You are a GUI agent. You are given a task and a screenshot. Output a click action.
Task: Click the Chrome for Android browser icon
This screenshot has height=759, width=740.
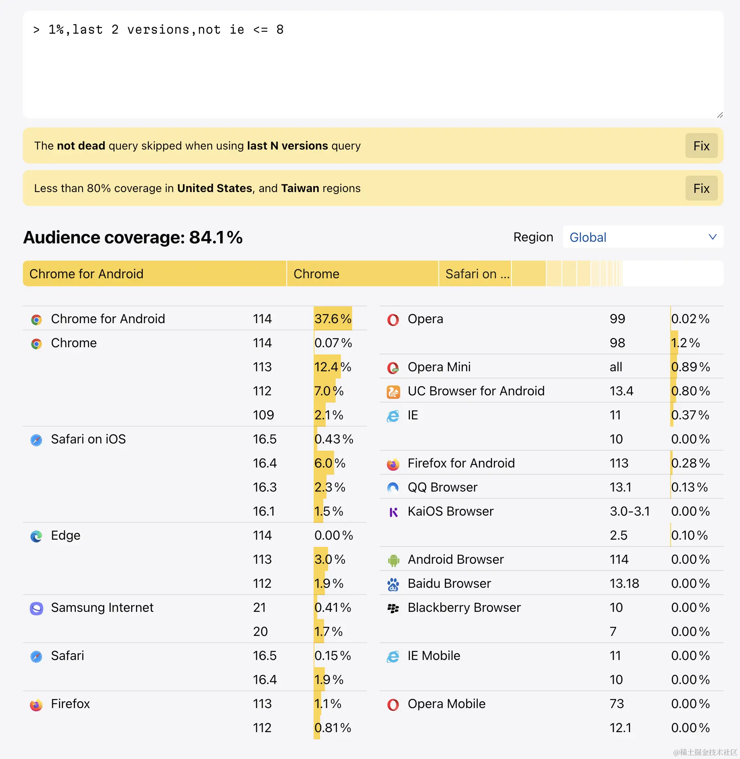click(x=36, y=320)
